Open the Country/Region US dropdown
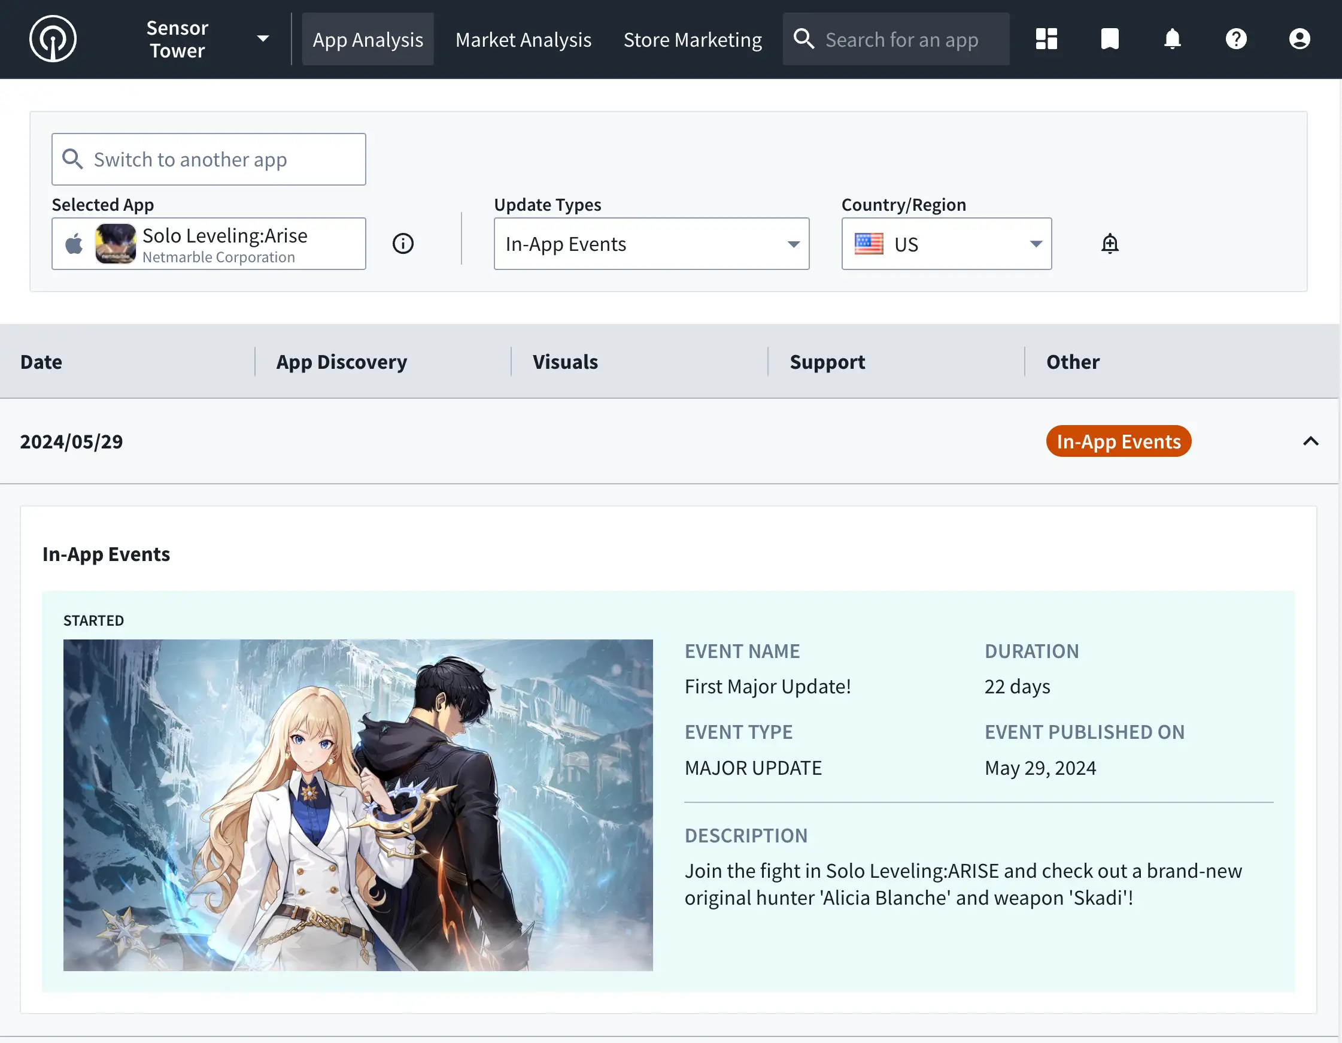The width and height of the screenshot is (1342, 1043). tap(946, 244)
